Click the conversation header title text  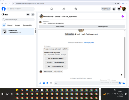61,17
